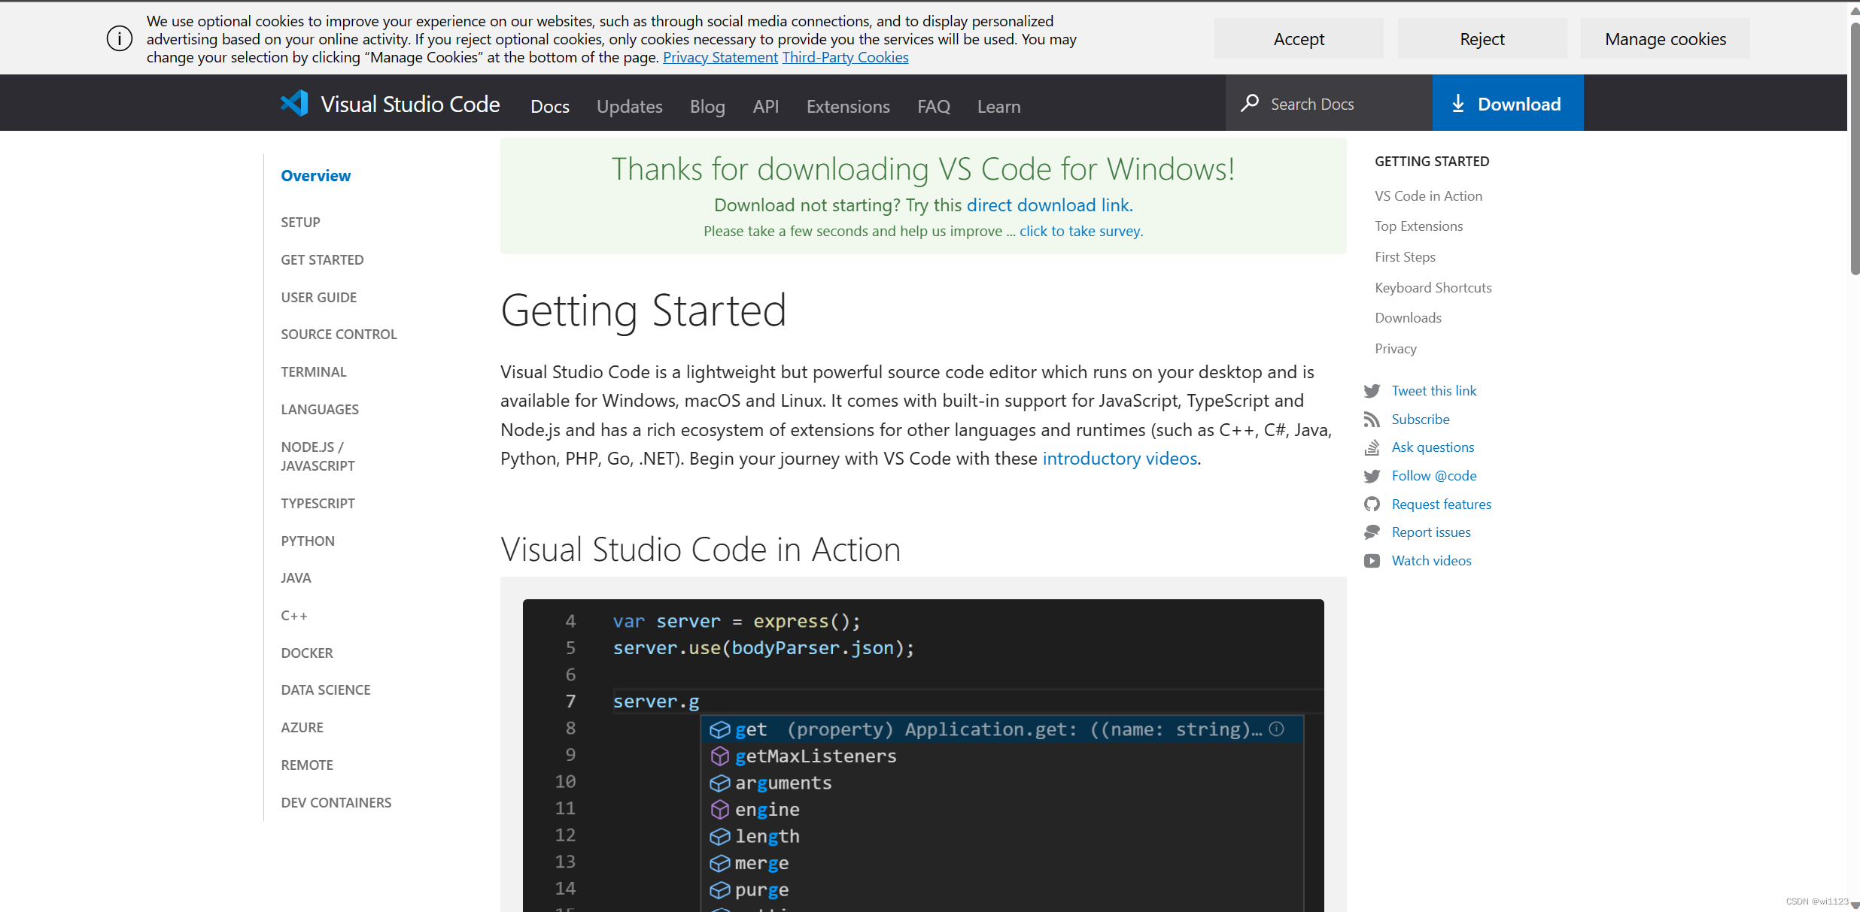Click the YouTube icon beside Watch videos
The width and height of the screenshot is (1860, 912).
tap(1372, 561)
